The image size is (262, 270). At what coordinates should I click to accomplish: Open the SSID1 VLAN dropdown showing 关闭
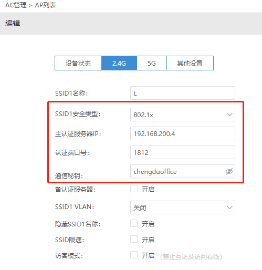[x=183, y=207]
